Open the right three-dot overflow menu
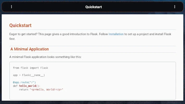This screenshot has height=104, width=185. [x=175, y=7]
